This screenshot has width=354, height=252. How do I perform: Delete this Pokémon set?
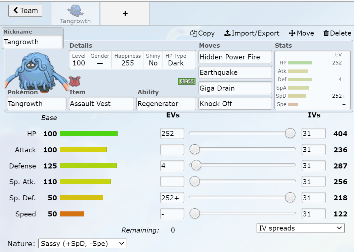tap(337, 33)
